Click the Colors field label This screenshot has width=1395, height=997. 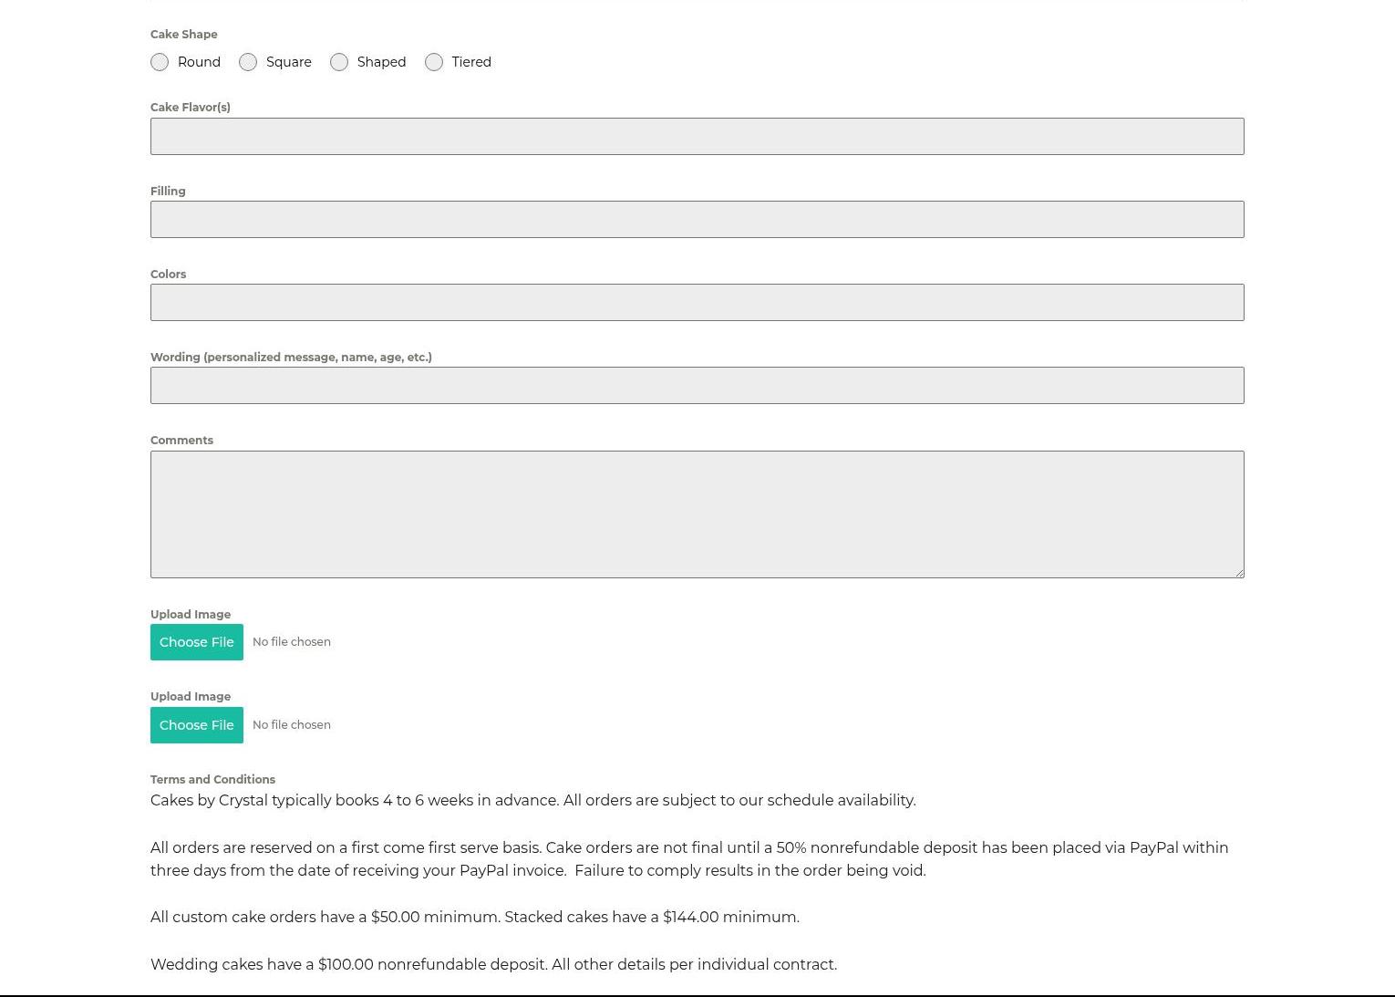coord(168,274)
